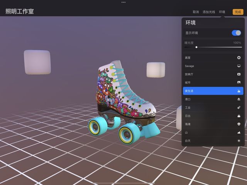Click the 工业 industrial gears icon
The width and height of the screenshot is (247, 185).
239,108
